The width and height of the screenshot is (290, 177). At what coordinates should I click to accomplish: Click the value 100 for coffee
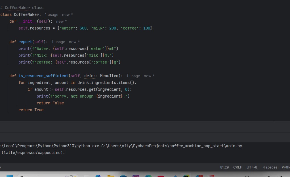click(x=147, y=28)
